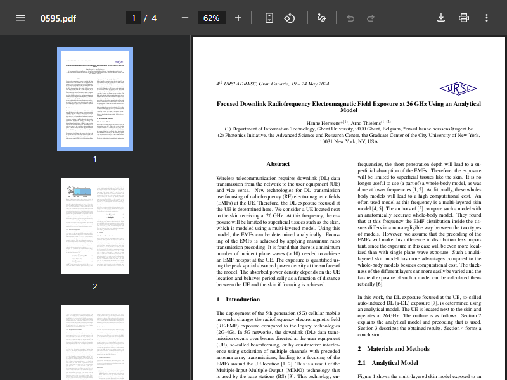Click the undo arrow icon
The image size is (507, 380).
[x=350, y=18]
